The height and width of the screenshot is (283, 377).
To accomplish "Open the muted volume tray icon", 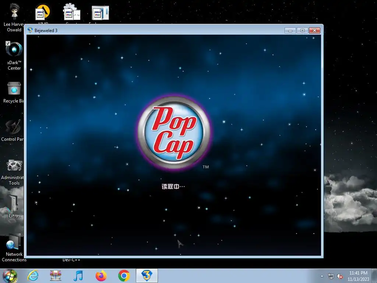I will click(340, 276).
